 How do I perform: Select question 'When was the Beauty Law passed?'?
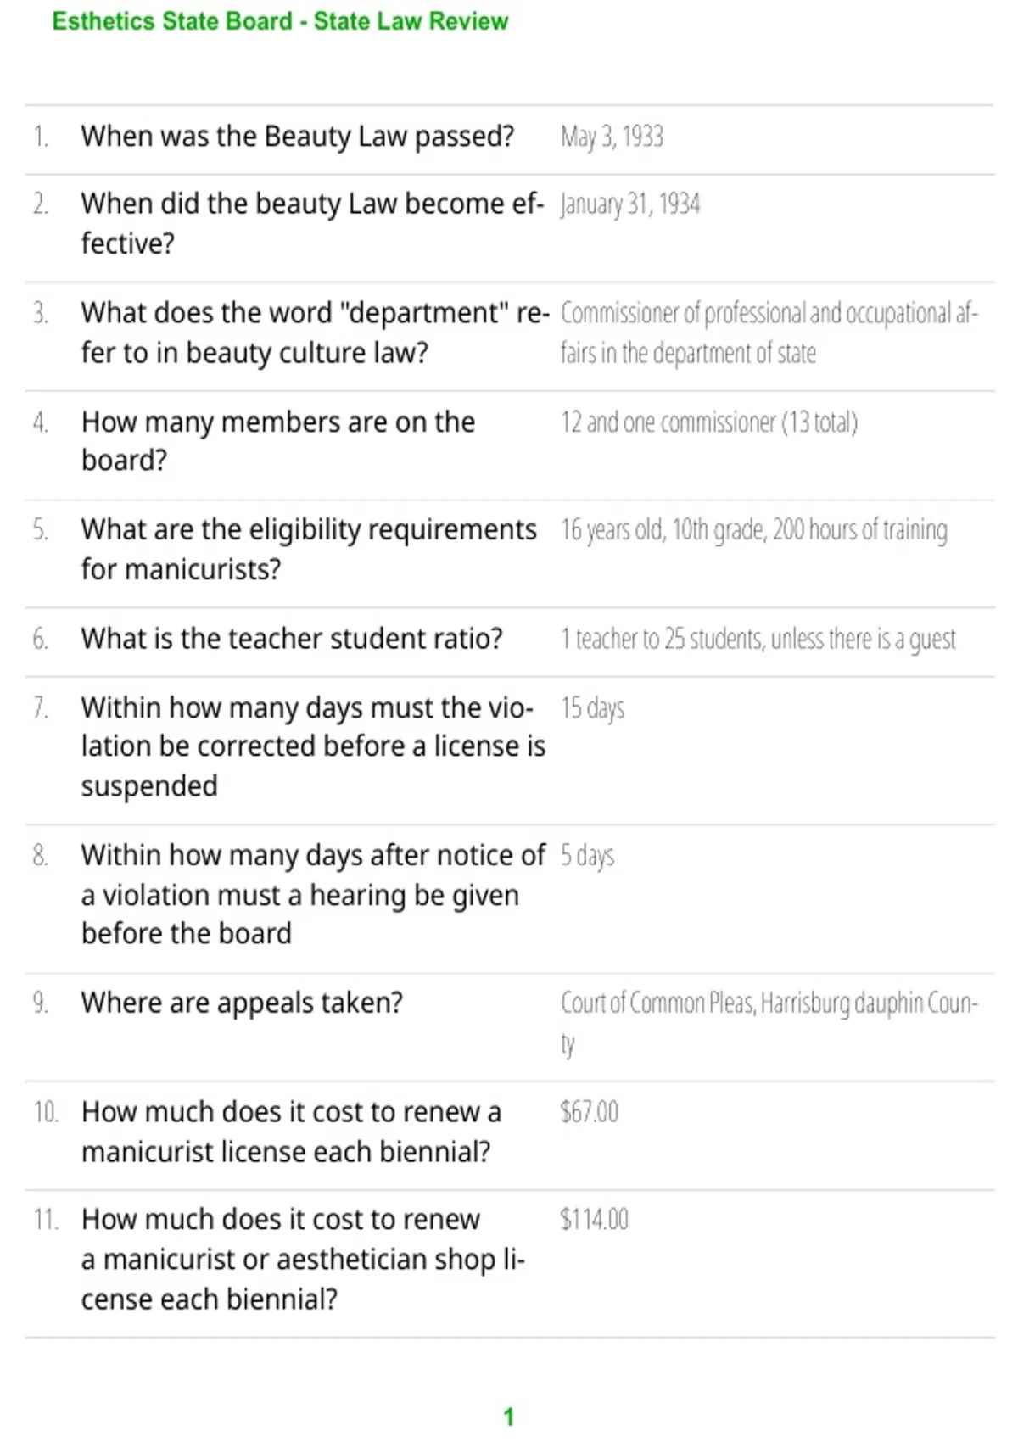[298, 136]
